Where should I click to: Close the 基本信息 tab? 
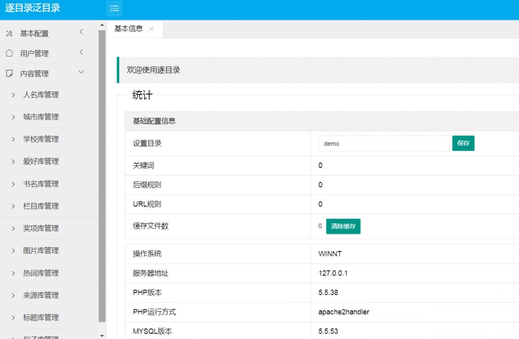coord(151,29)
